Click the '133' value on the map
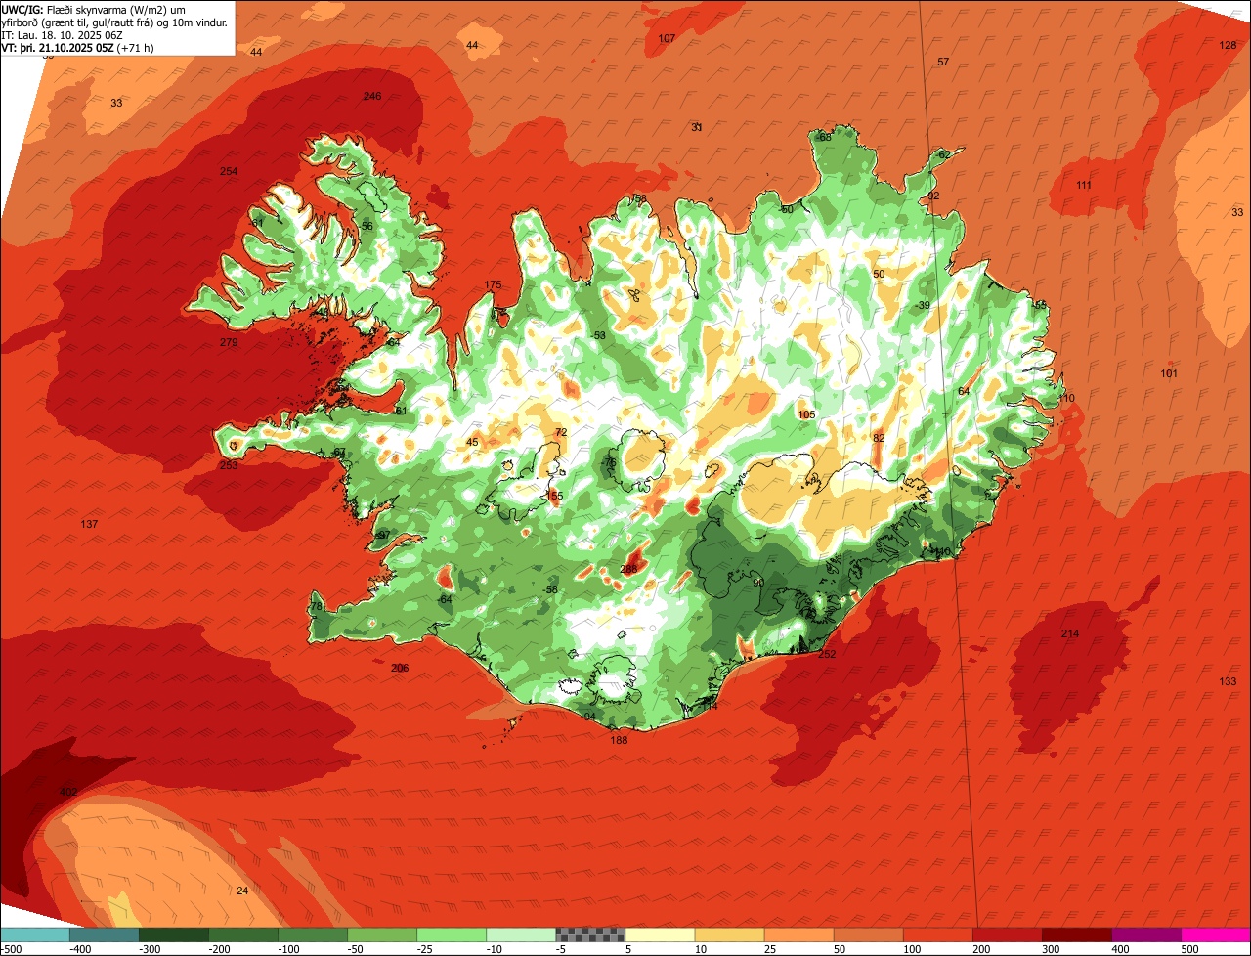This screenshot has width=1251, height=956. (x=1229, y=681)
